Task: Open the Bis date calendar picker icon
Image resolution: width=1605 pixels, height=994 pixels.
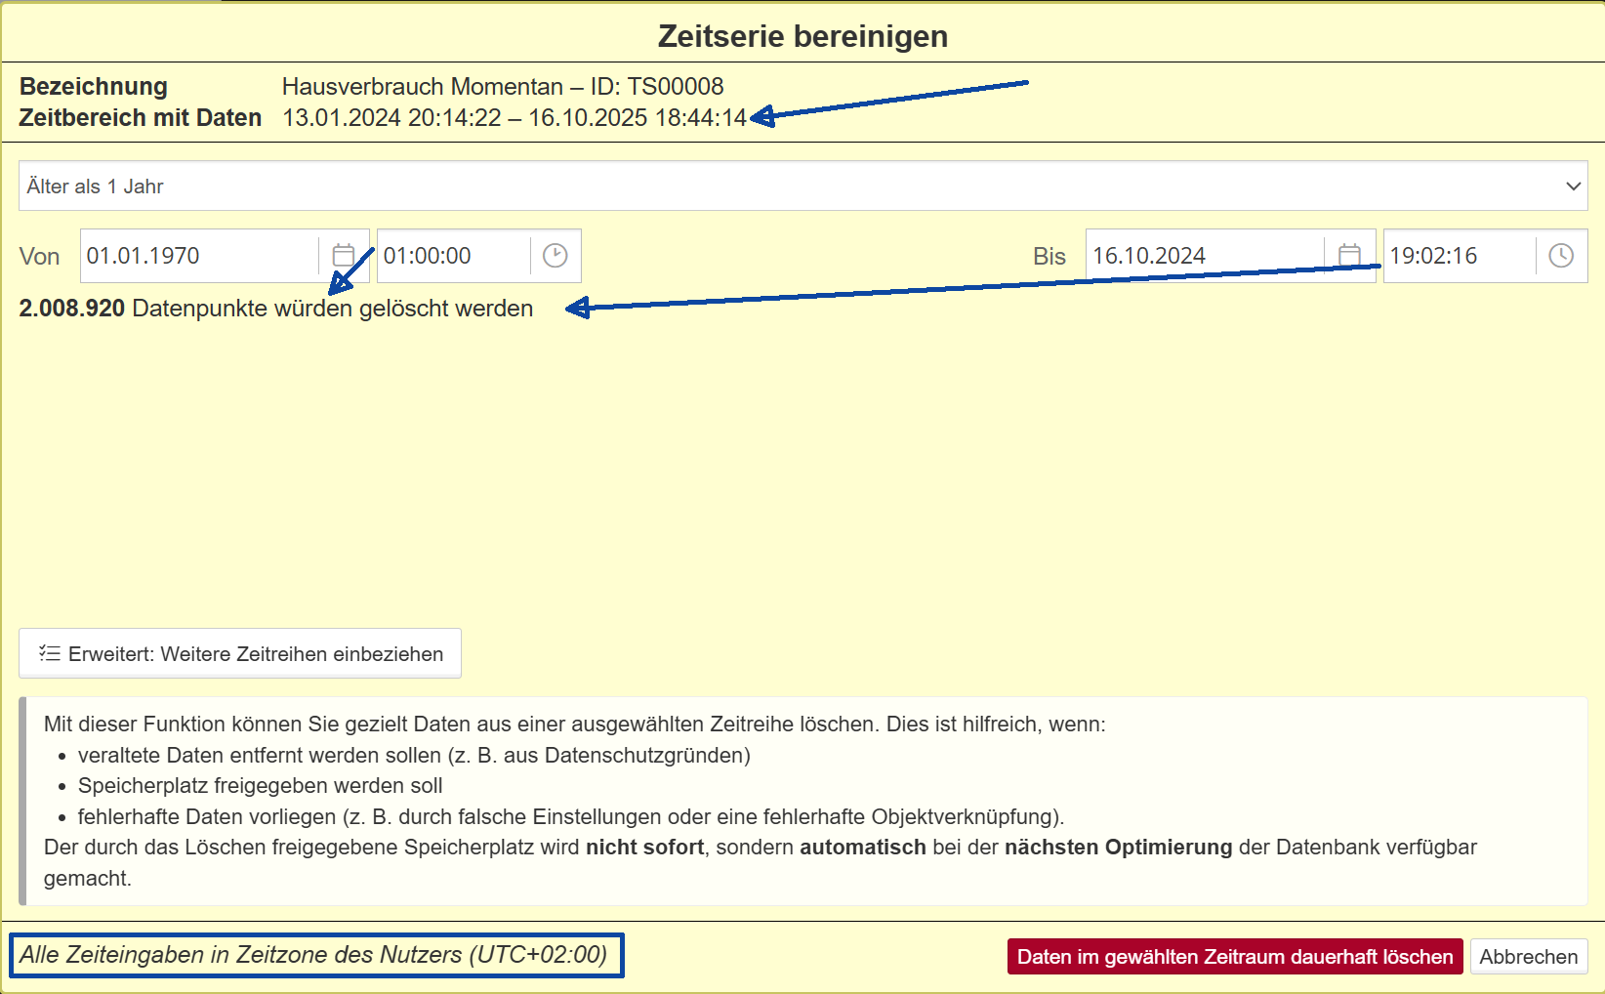Action: (x=1349, y=256)
